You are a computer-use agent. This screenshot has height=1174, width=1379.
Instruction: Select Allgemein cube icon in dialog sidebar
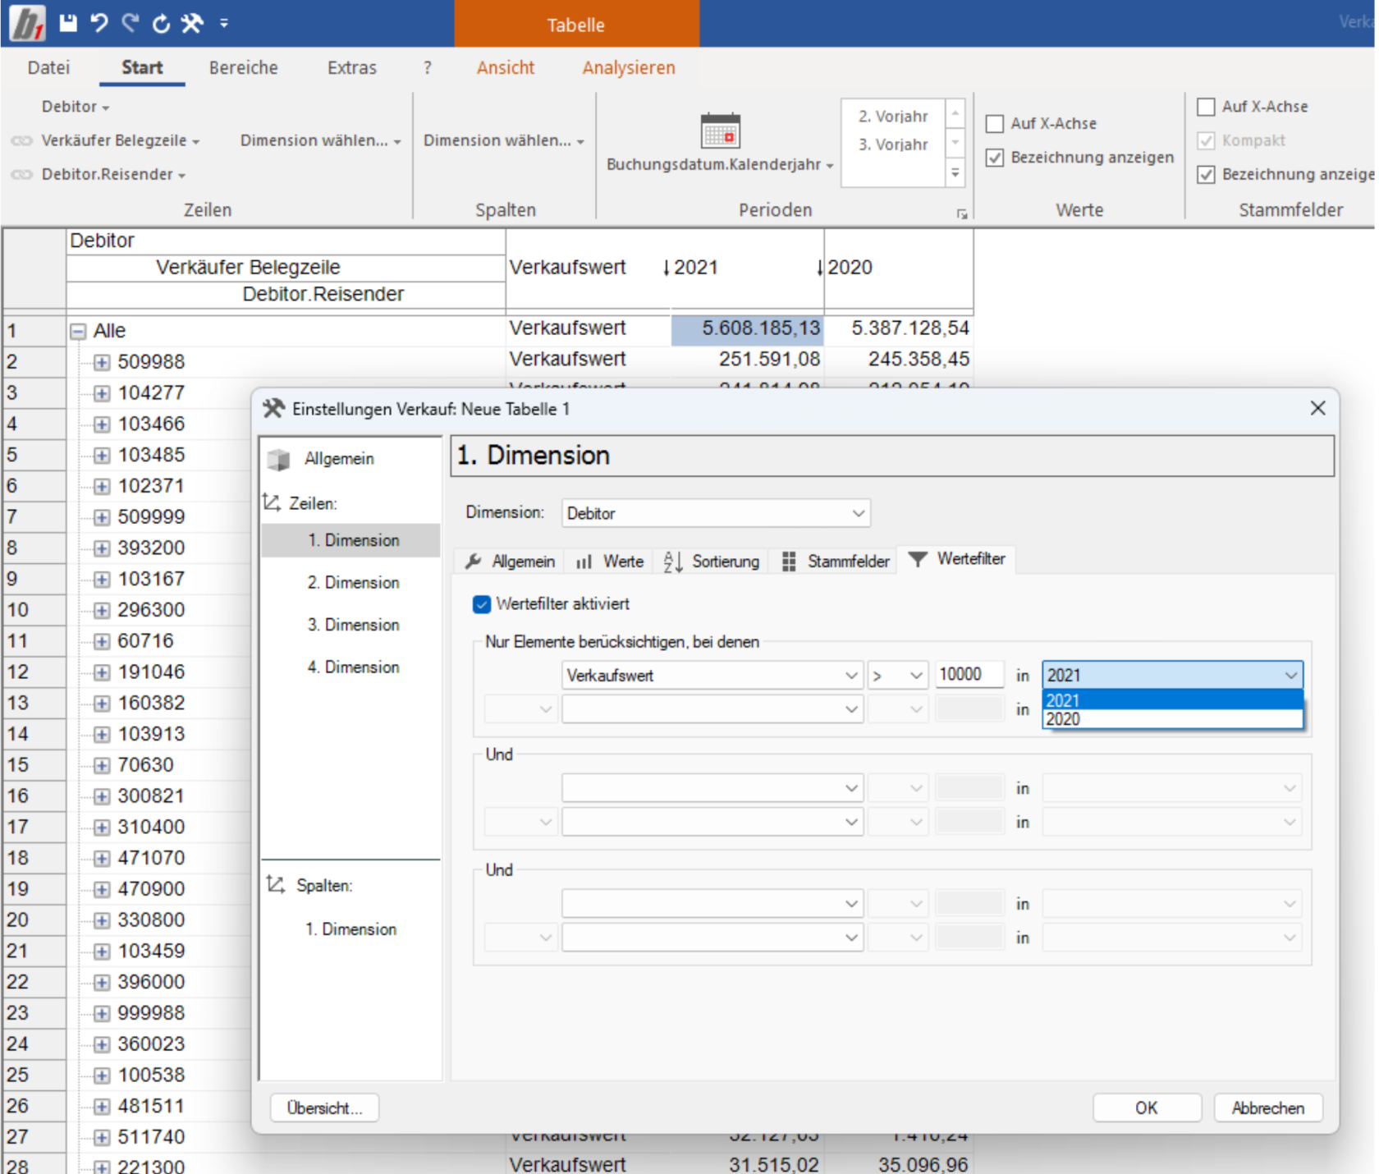tap(279, 460)
